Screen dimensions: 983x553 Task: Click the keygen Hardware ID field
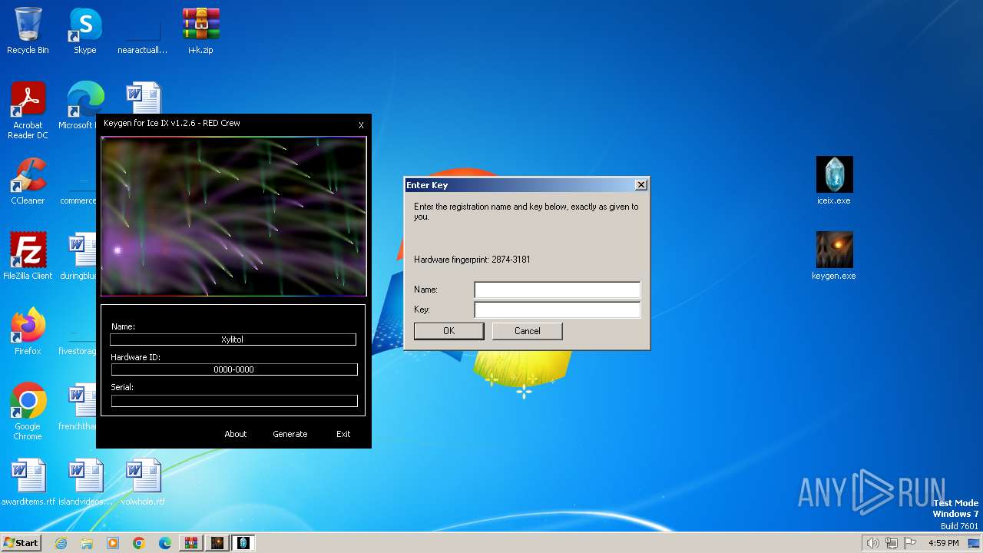pos(234,369)
